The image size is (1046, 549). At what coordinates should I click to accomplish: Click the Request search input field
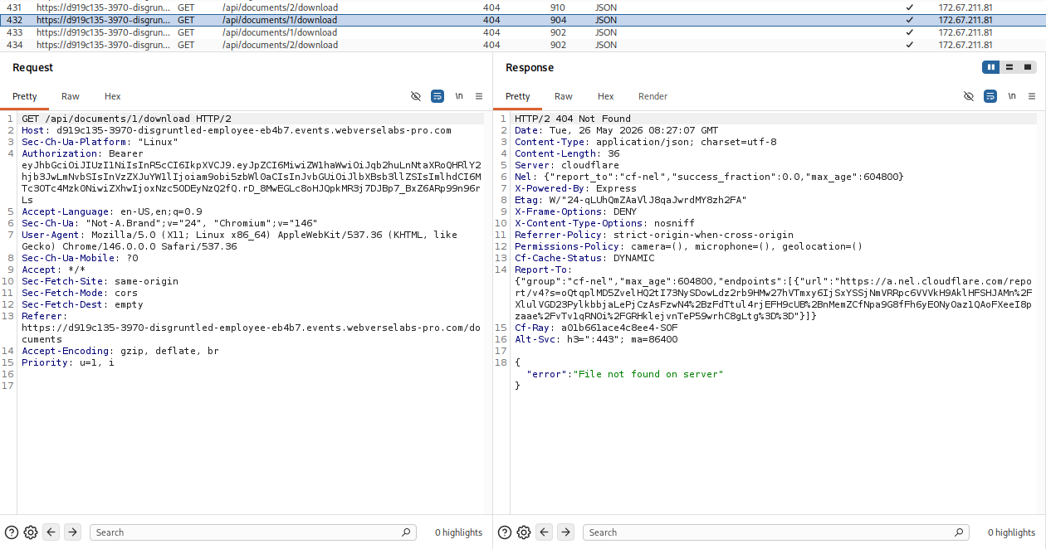[252, 532]
